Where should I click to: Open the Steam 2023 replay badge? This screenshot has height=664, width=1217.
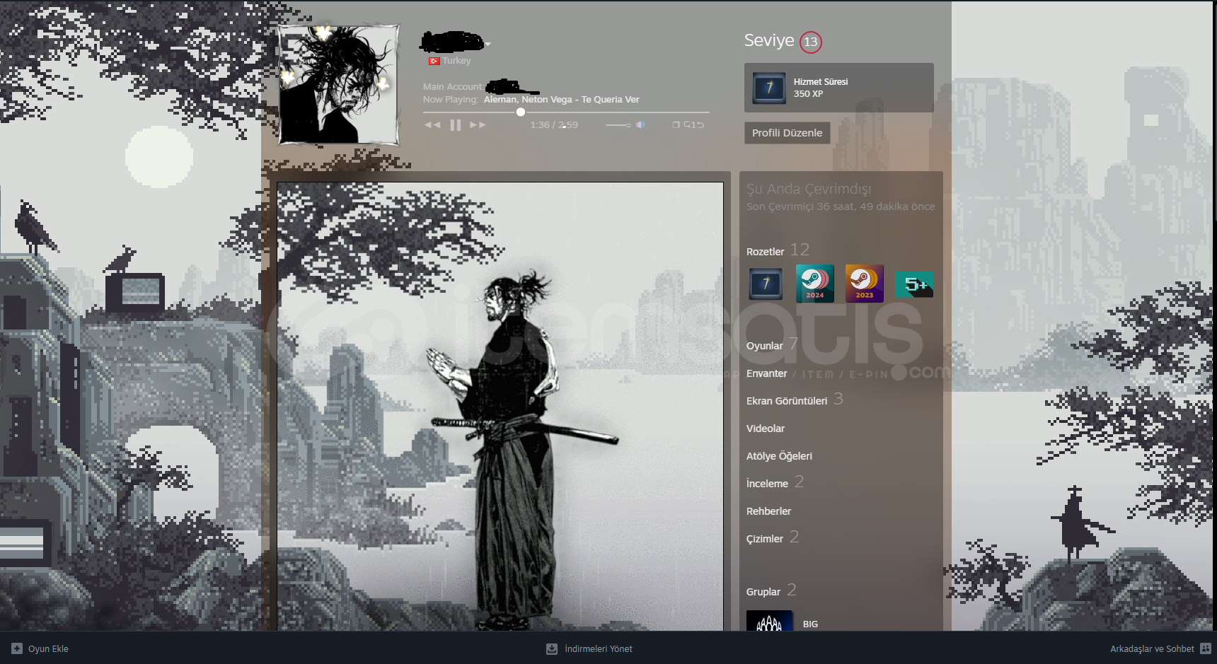click(x=865, y=284)
